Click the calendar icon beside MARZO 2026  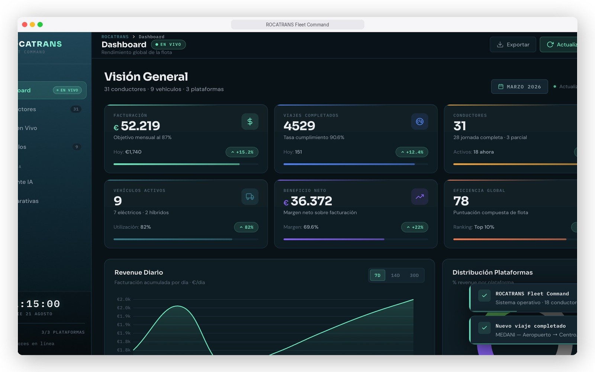click(501, 87)
